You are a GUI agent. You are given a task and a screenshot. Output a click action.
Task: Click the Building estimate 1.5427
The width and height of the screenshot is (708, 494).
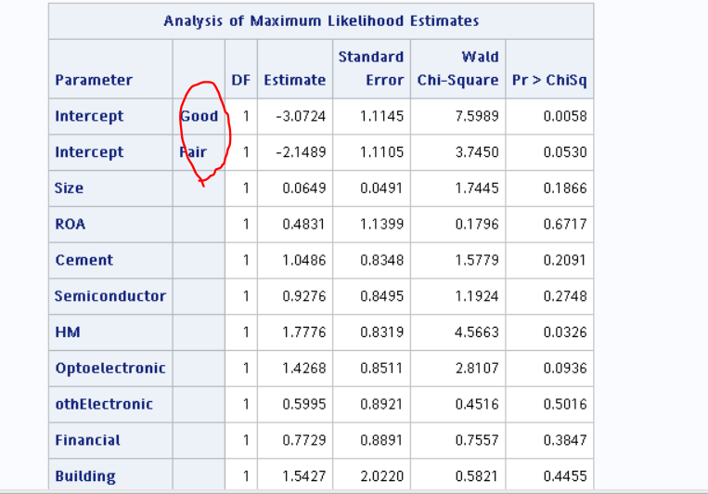tap(303, 476)
